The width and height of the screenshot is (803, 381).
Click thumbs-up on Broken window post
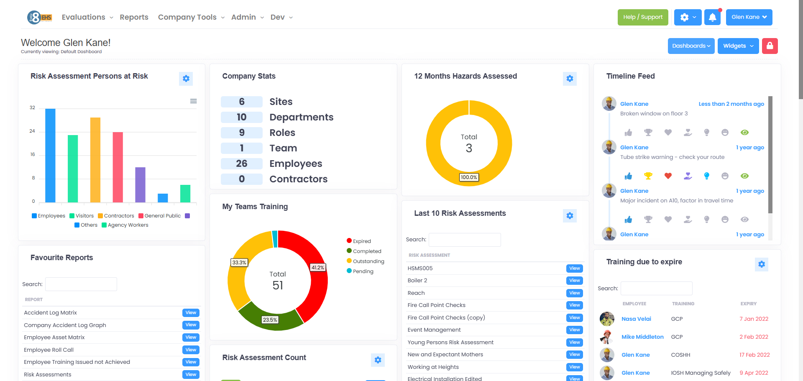628,133
